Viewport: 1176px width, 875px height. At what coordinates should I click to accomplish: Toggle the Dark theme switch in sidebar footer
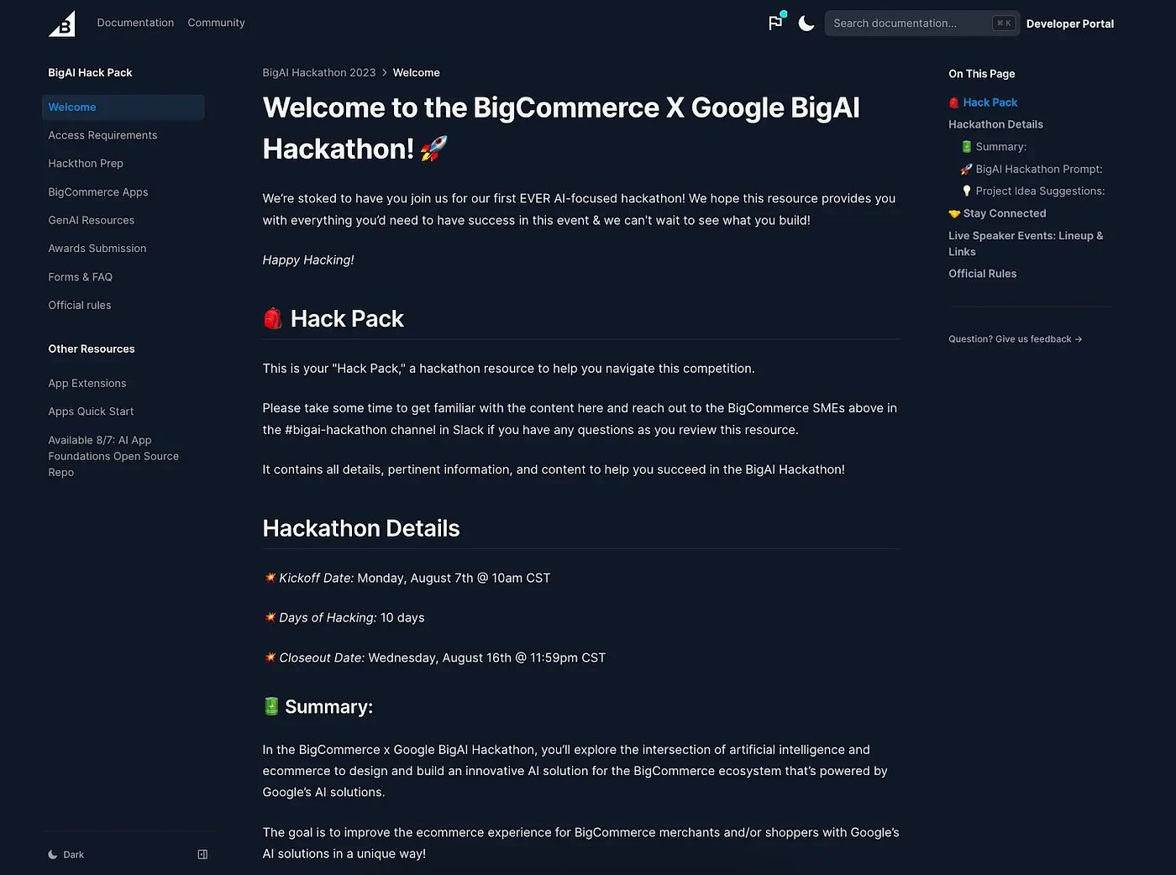click(66, 855)
